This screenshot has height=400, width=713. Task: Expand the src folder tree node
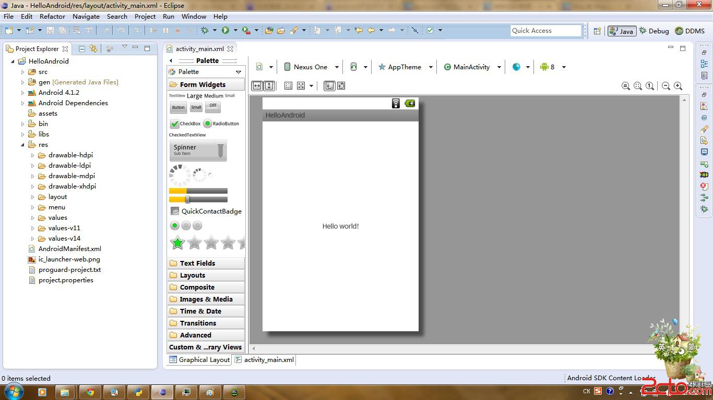pyautogui.click(x=23, y=72)
